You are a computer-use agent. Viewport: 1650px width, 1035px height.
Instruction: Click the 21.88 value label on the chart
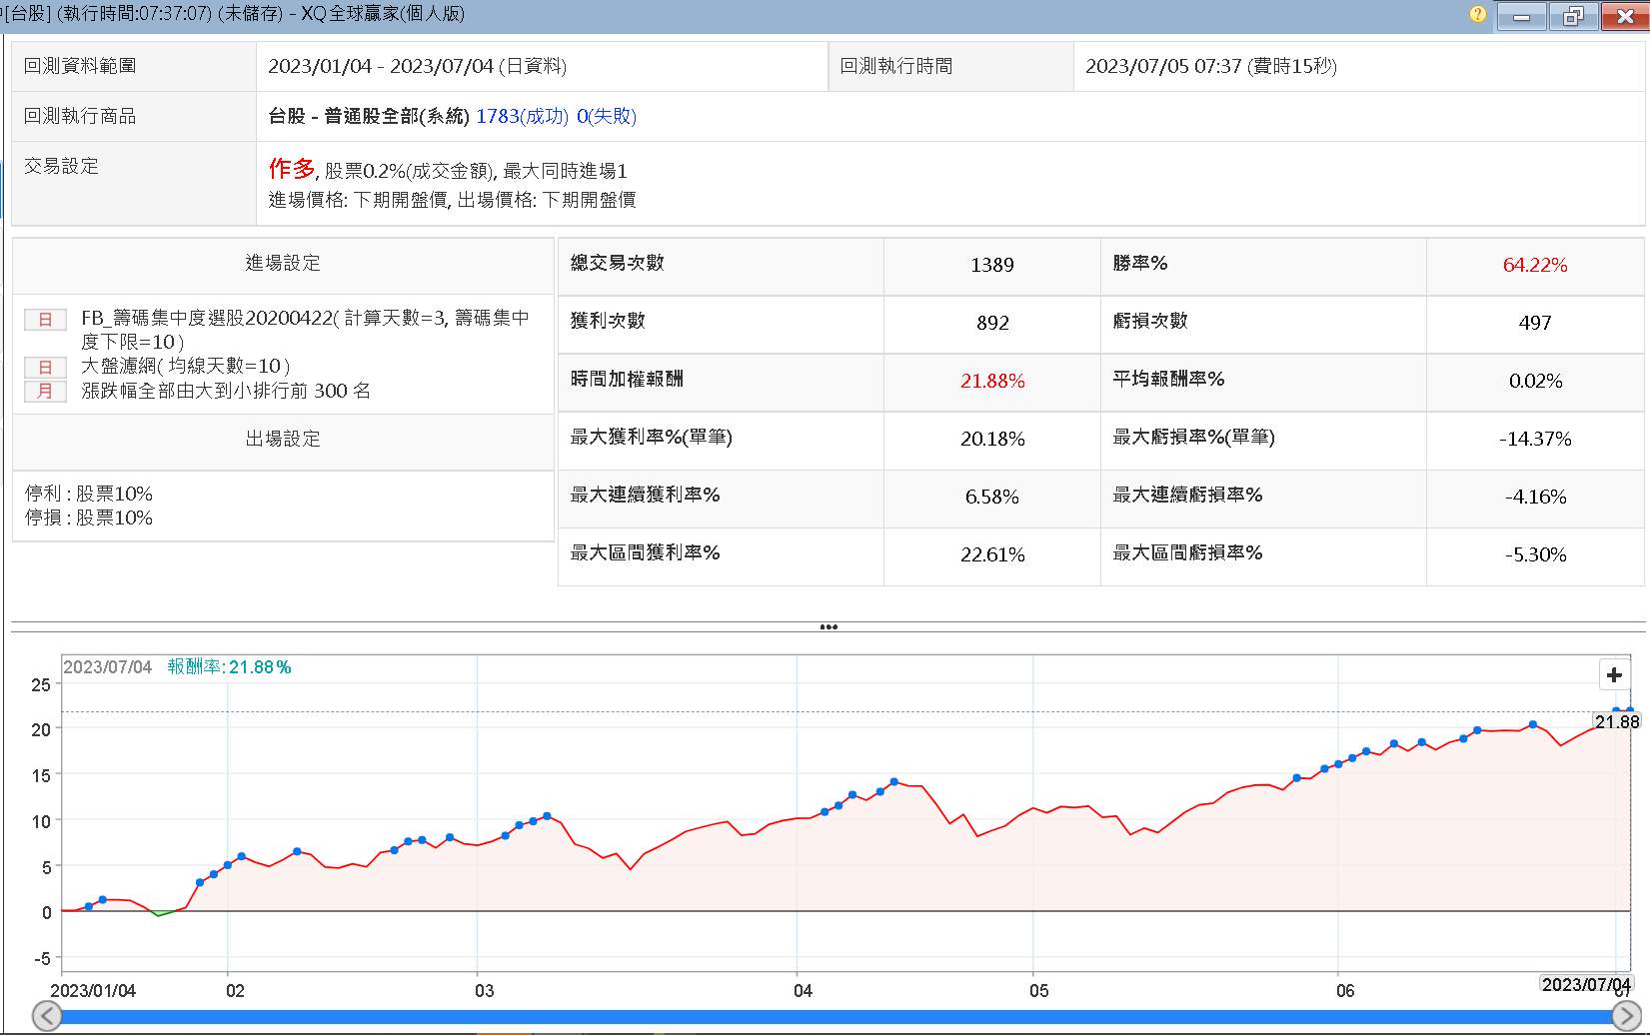[x=1616, y=722]
